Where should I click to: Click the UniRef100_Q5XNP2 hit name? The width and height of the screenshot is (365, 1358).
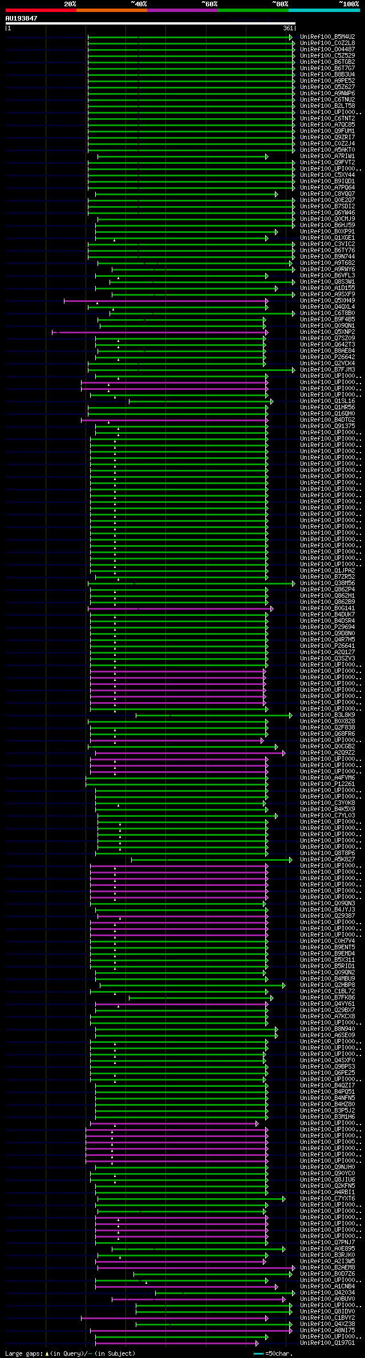coord(327,332)
